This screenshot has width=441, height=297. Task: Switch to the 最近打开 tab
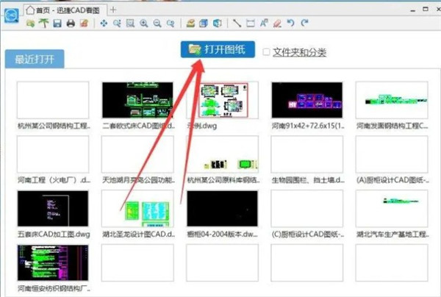[x=34, y=60]
